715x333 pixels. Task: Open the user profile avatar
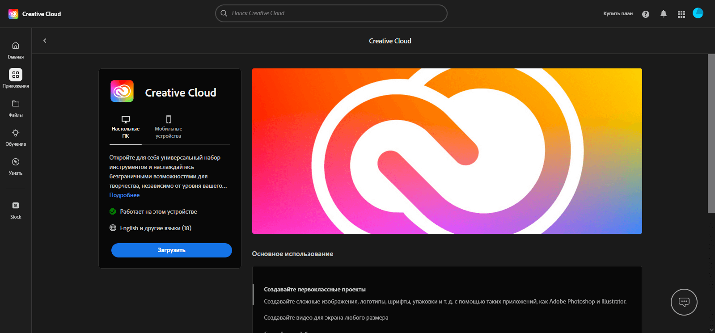[698, 13]
